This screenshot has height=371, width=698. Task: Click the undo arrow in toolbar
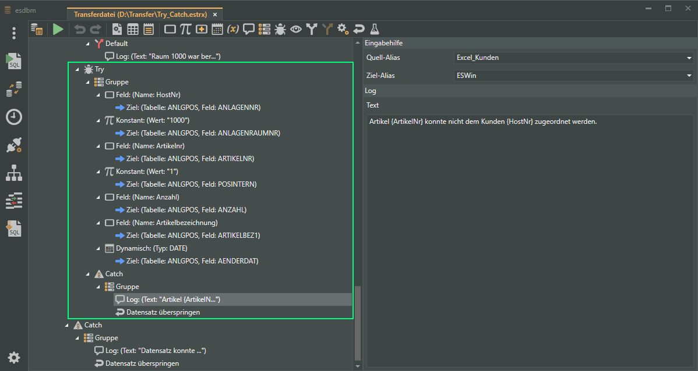tap(80, 29)
